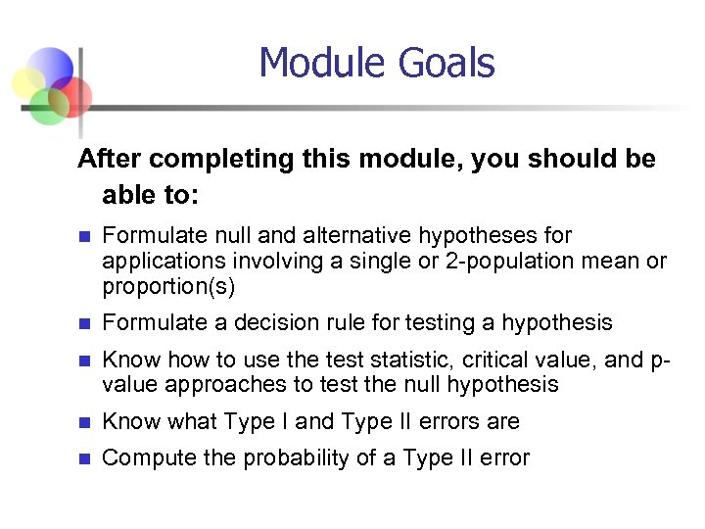Click the bullet beside "Know how to use the test statistic"
Viewport: 705px width, 529px height.
coord(84,361)
